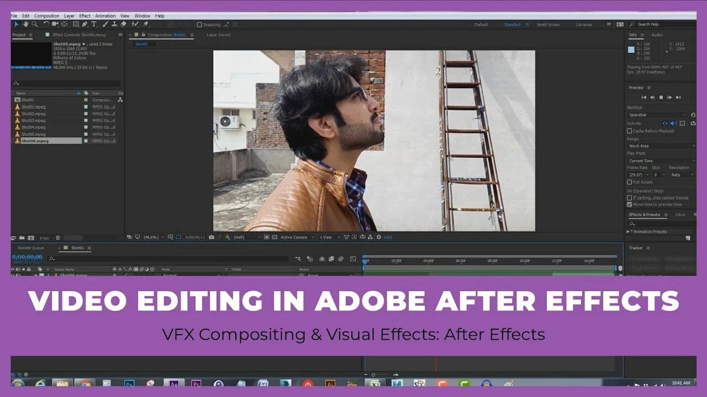Switch to the Audio panel tab

coord(657,35)
